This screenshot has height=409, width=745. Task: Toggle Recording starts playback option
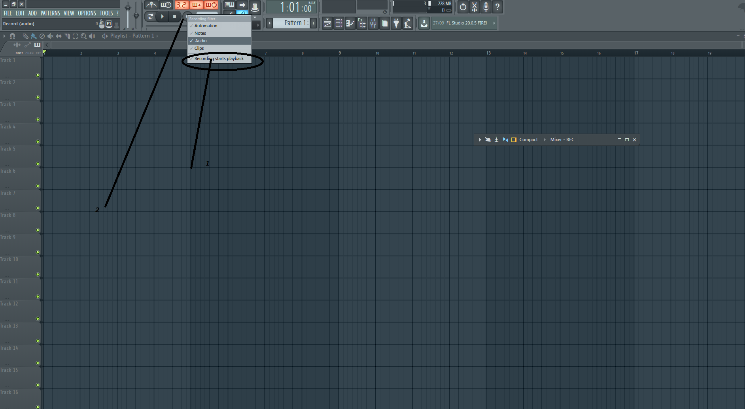pos(219,58)
